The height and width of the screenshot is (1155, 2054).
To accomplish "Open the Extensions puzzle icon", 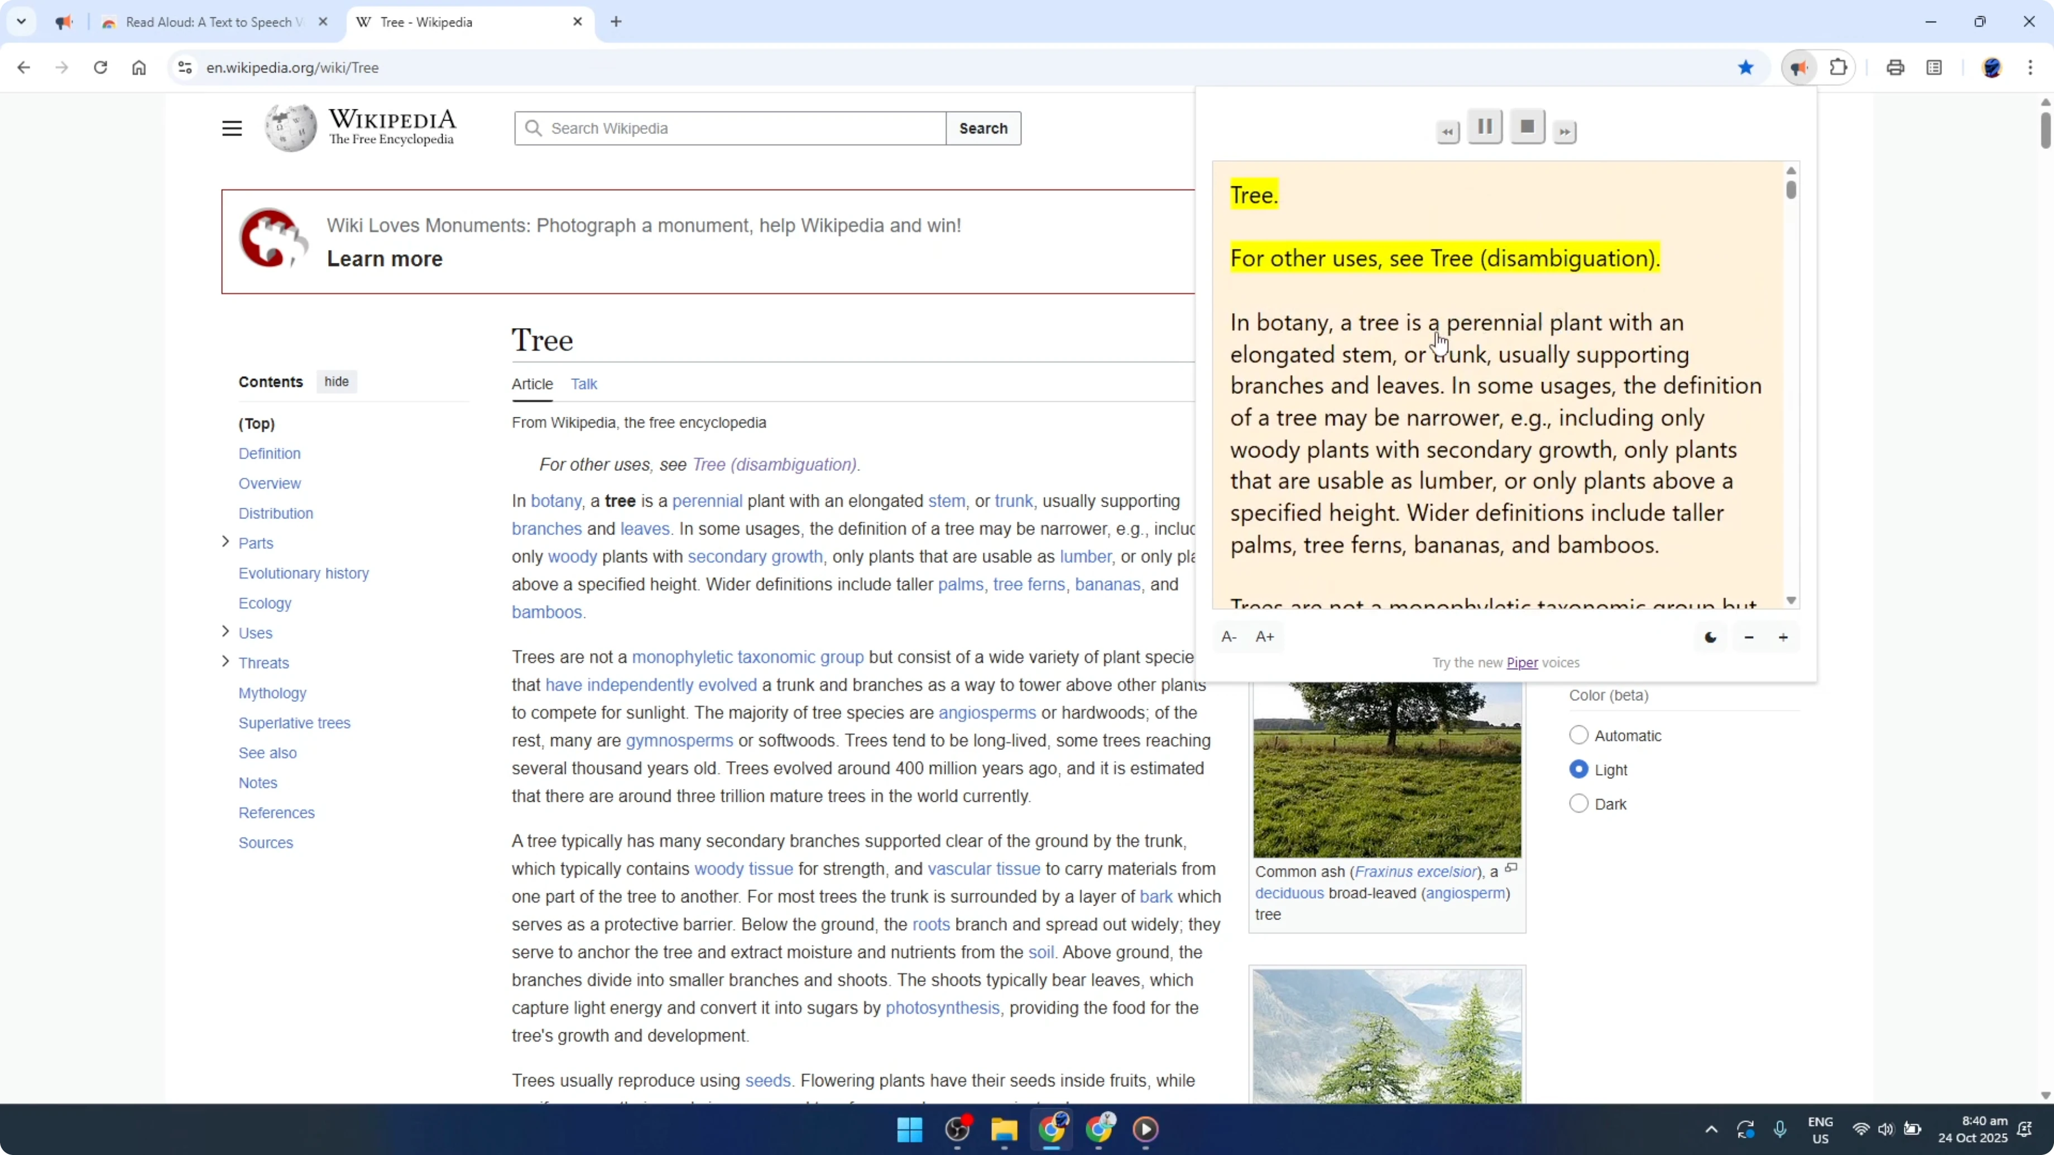I will tap(1838, 68).
